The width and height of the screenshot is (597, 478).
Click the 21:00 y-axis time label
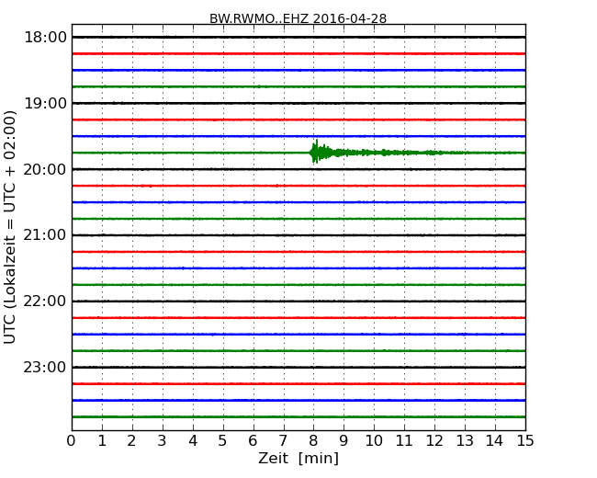[45, 235]
